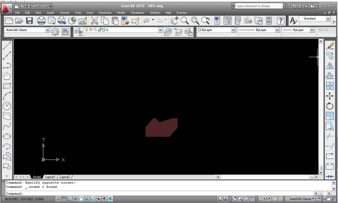Open the Express menu
Screen dimensions: 338x203
click(182, 13)
